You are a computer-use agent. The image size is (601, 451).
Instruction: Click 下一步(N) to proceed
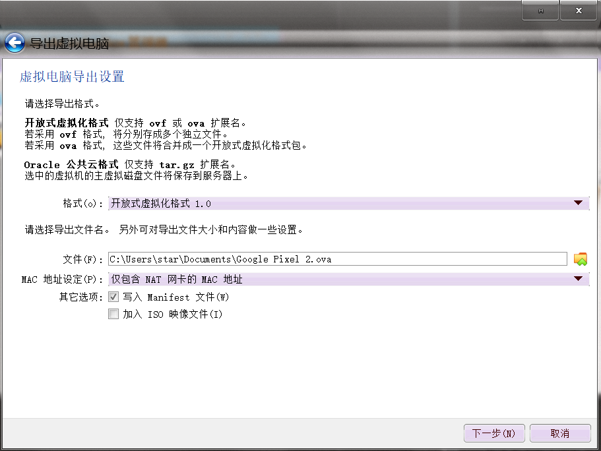coord(493,433)
